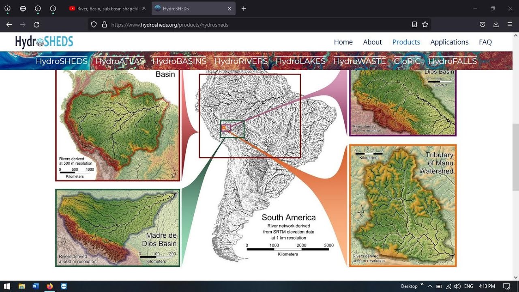Open the tracking protection shield icon
The width and height of the screenshot is (519, 292).
[94, 25]
